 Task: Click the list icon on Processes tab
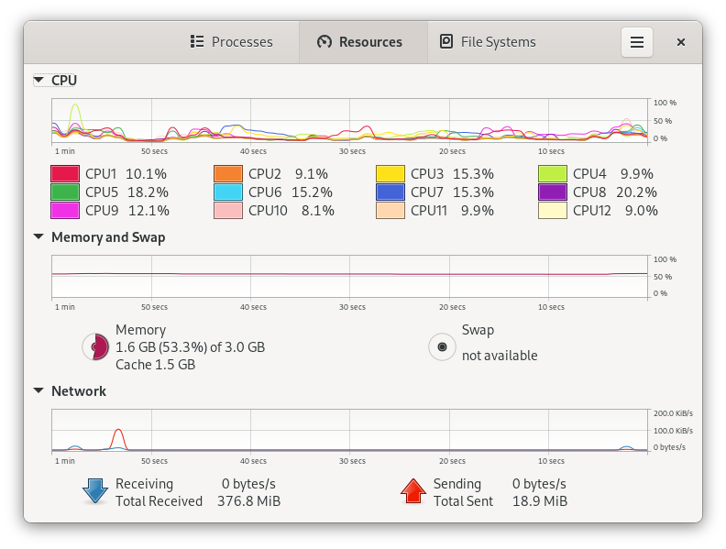tap(196, 42)
